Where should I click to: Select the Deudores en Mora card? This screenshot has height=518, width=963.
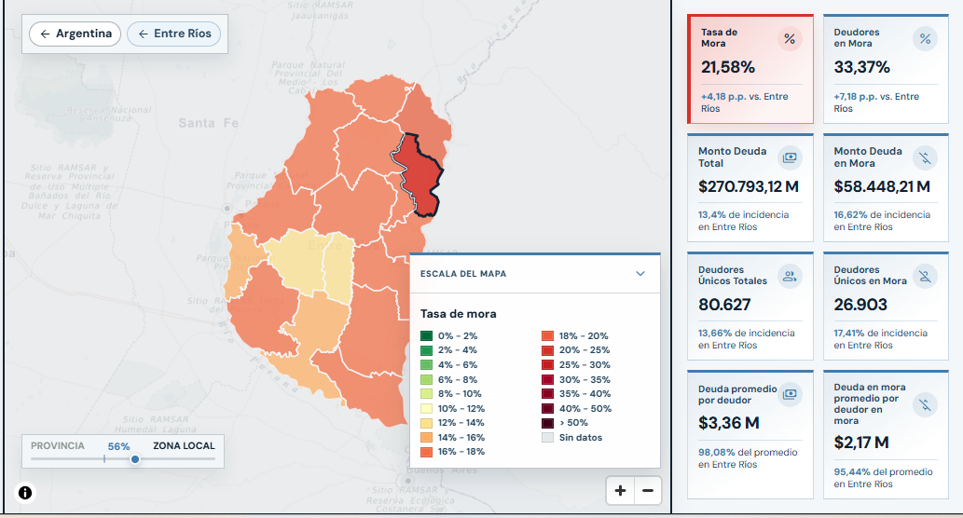click(x=886, y=69)
